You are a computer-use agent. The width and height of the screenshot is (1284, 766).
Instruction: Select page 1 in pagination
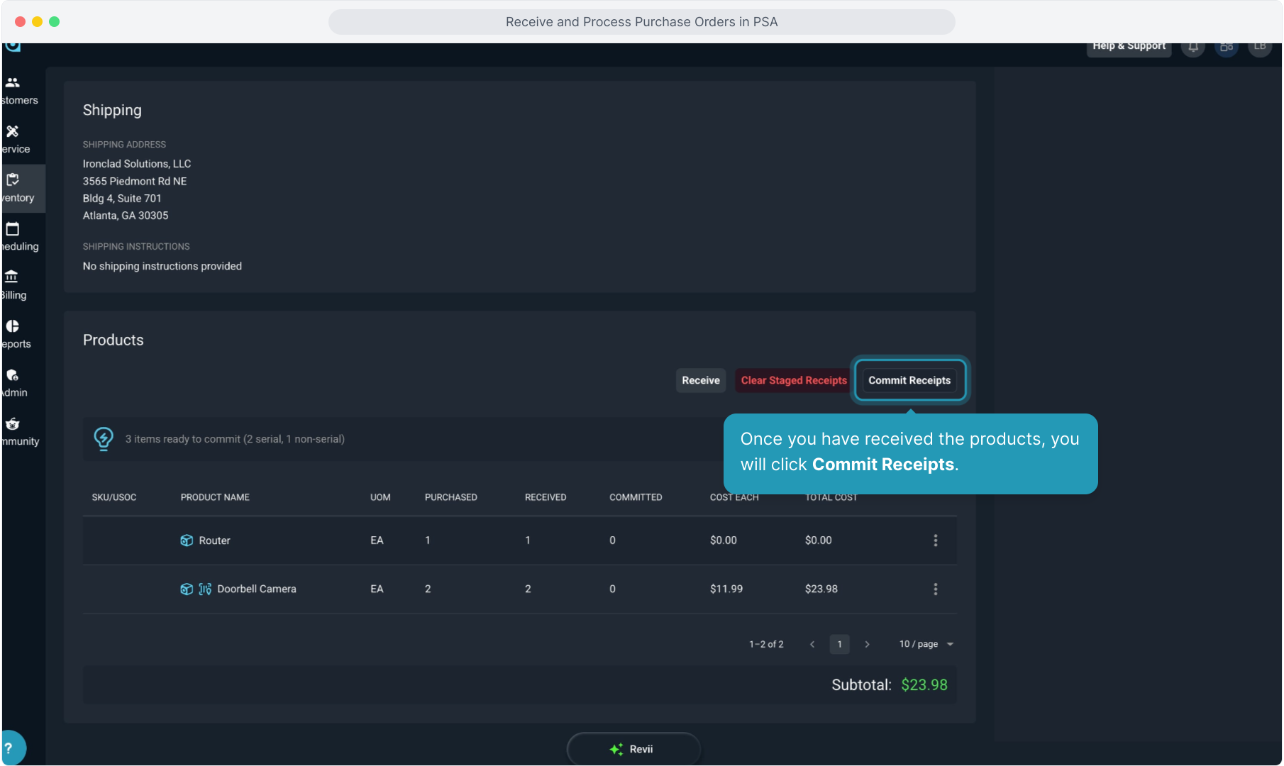(x=839, y=644)
